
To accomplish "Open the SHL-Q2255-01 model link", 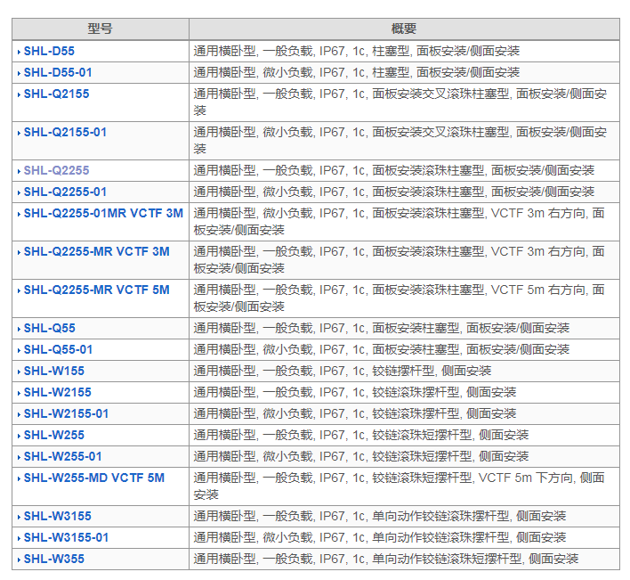I will 65,192.
